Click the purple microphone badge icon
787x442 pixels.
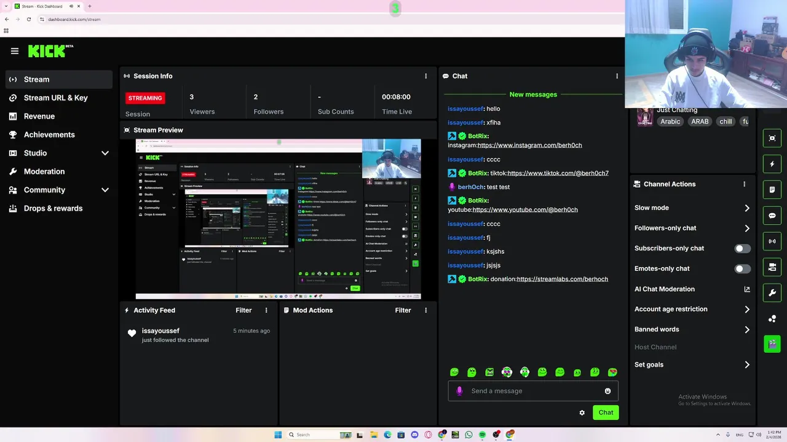point(459,391)
